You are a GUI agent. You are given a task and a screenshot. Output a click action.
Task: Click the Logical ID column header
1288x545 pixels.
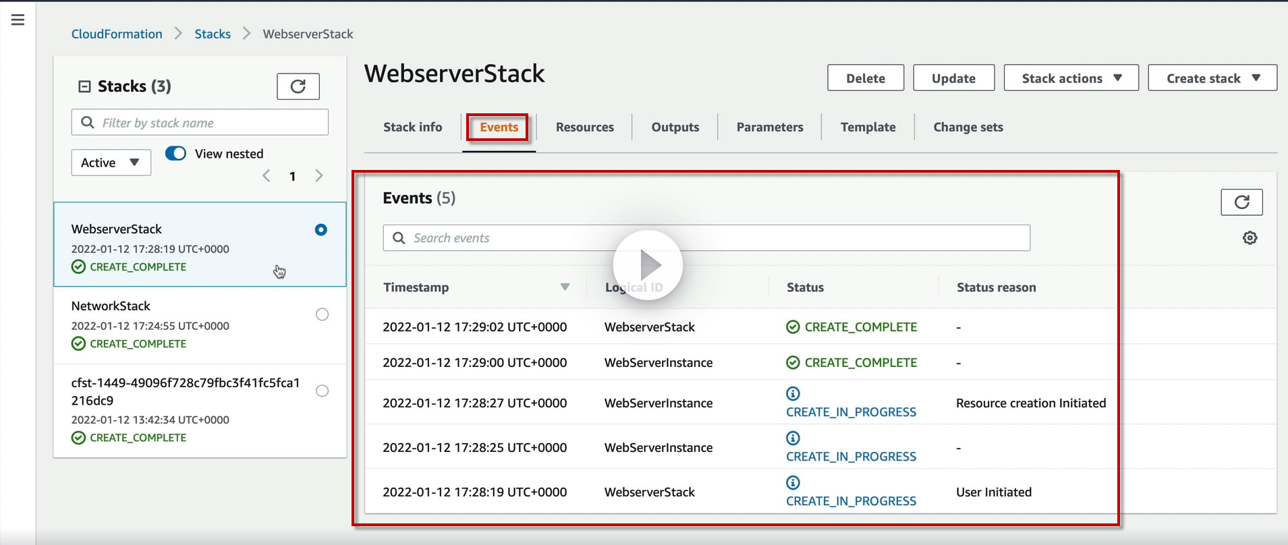(x=634, y=287)
